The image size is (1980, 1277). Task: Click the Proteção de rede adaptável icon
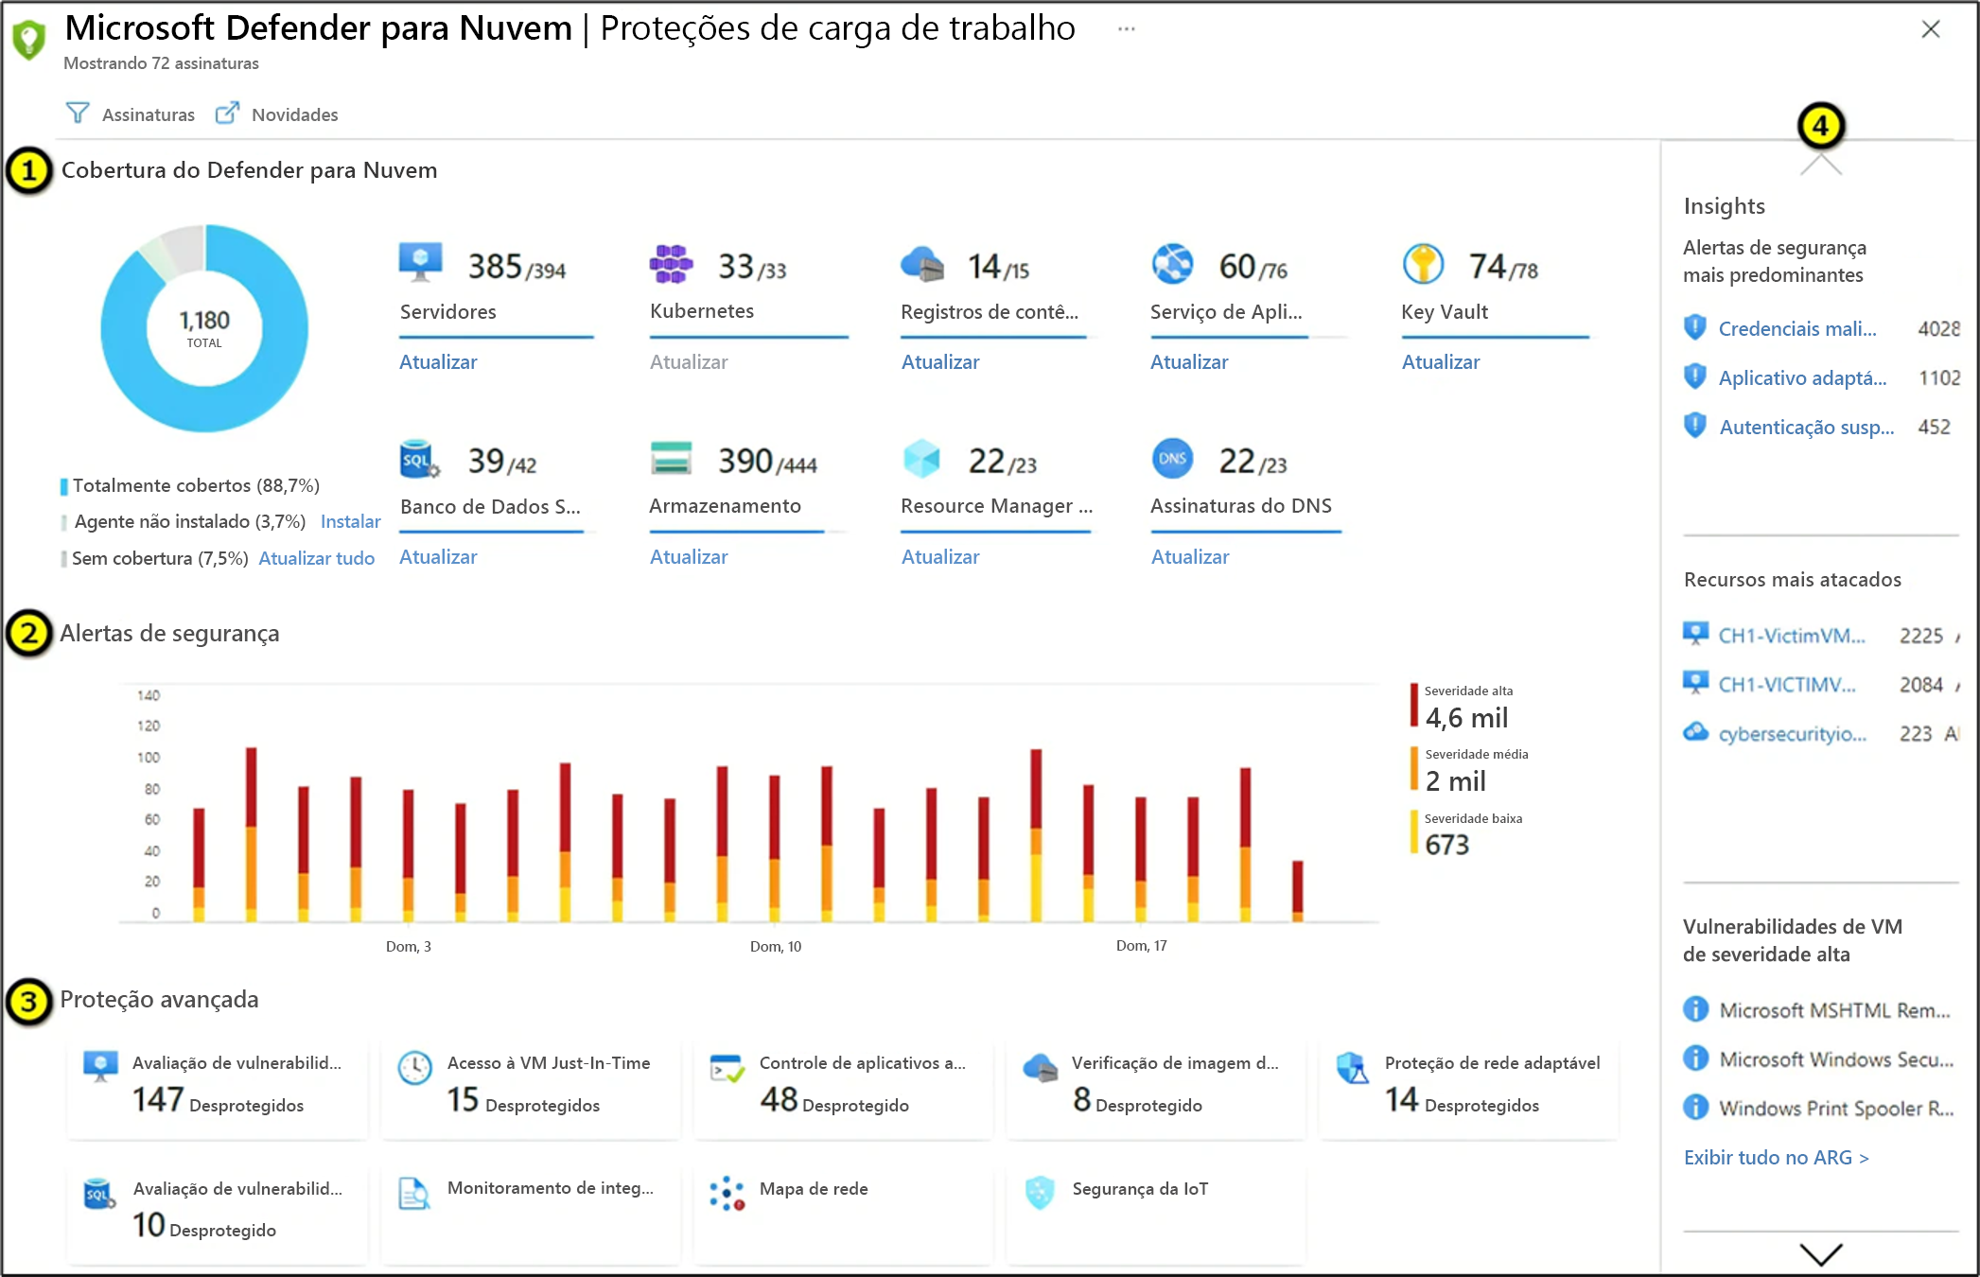pos(1353,1068)
